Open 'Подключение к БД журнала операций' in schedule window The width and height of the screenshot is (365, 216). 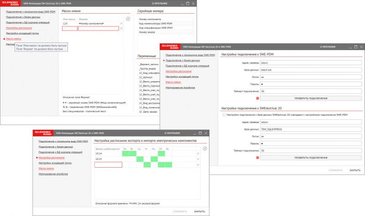pyautogui.click(x=60, y=152)
